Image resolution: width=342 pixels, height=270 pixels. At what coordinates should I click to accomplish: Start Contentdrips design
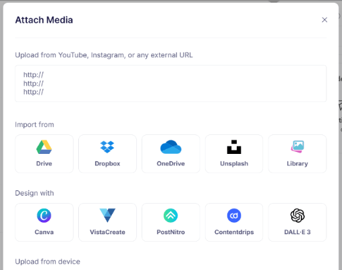(234, 222)
